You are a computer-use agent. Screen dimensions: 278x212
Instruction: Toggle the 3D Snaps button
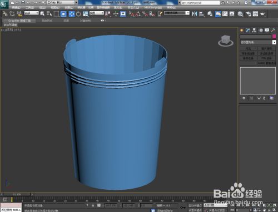click(x=131, y=14)
